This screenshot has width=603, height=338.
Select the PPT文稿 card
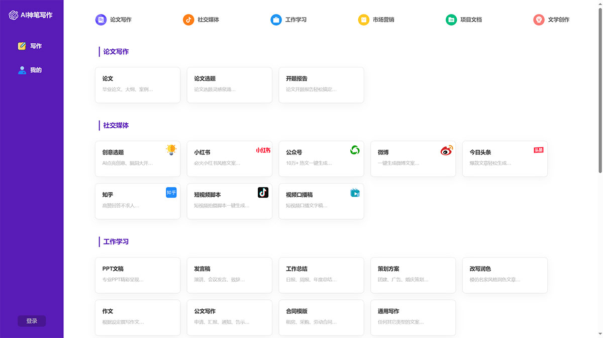click(x=137, y=275)
